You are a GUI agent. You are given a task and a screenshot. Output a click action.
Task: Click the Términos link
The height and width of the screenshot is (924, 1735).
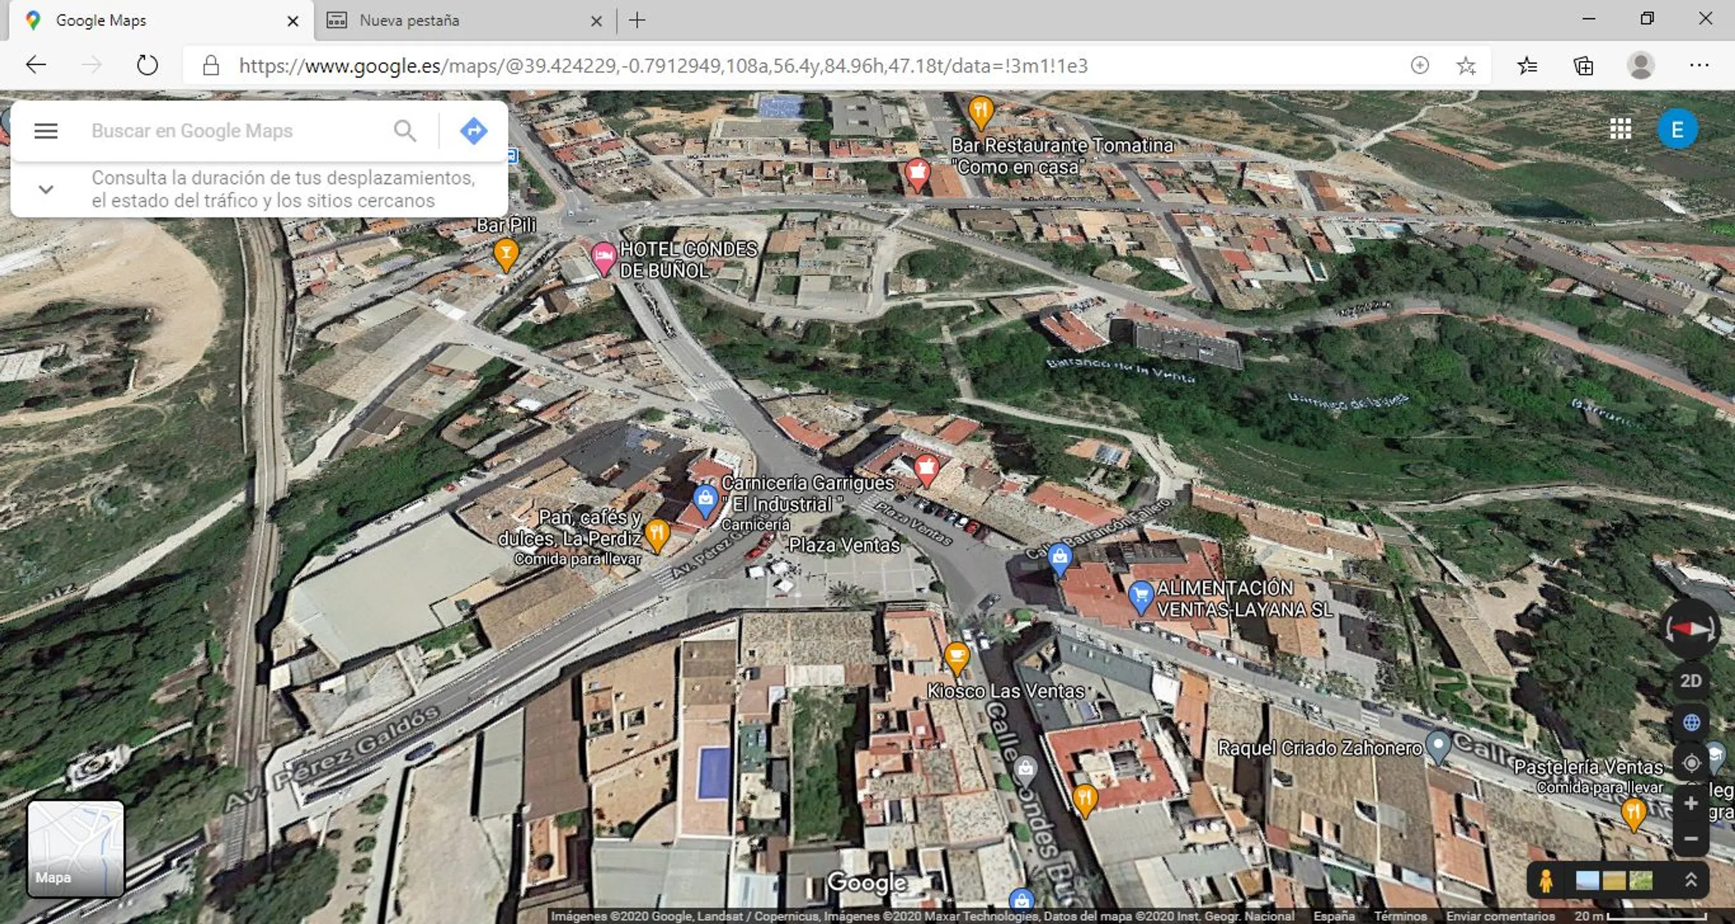coord(1400,916)
